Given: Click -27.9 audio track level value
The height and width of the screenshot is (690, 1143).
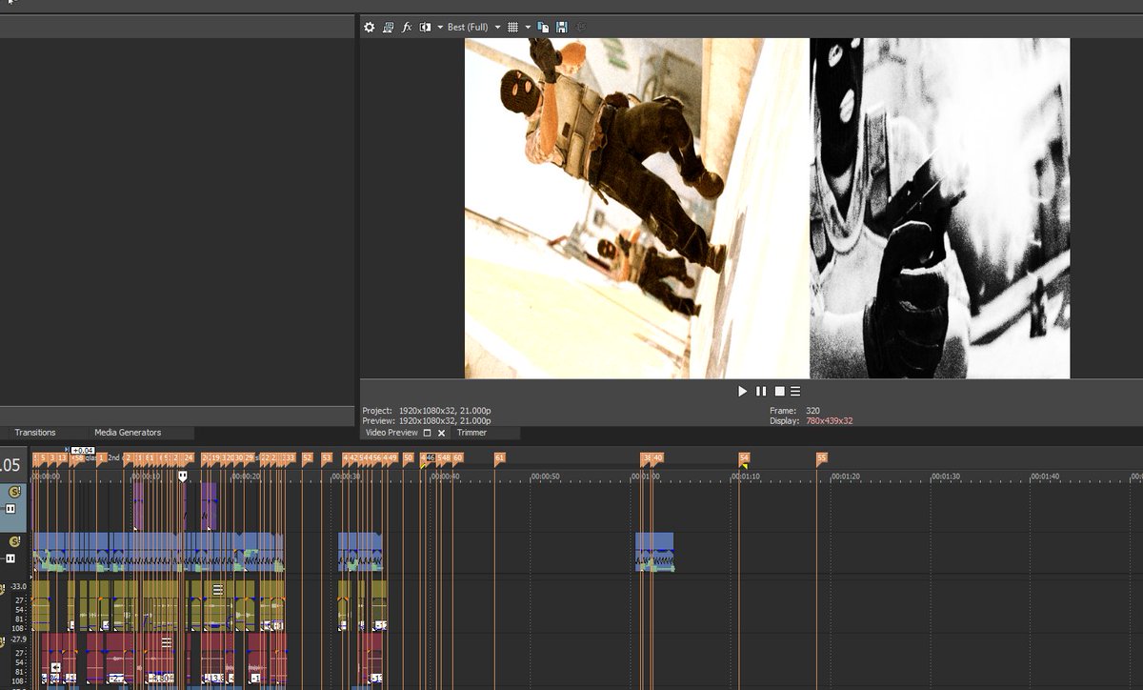Looking at the screenshot, I should pos(18,639).
